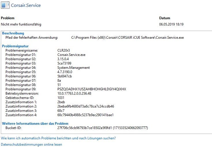
Task: Select the 68c79440b4988c5237b9ec290141bae1 value
Action: click(x=85, y=115)
